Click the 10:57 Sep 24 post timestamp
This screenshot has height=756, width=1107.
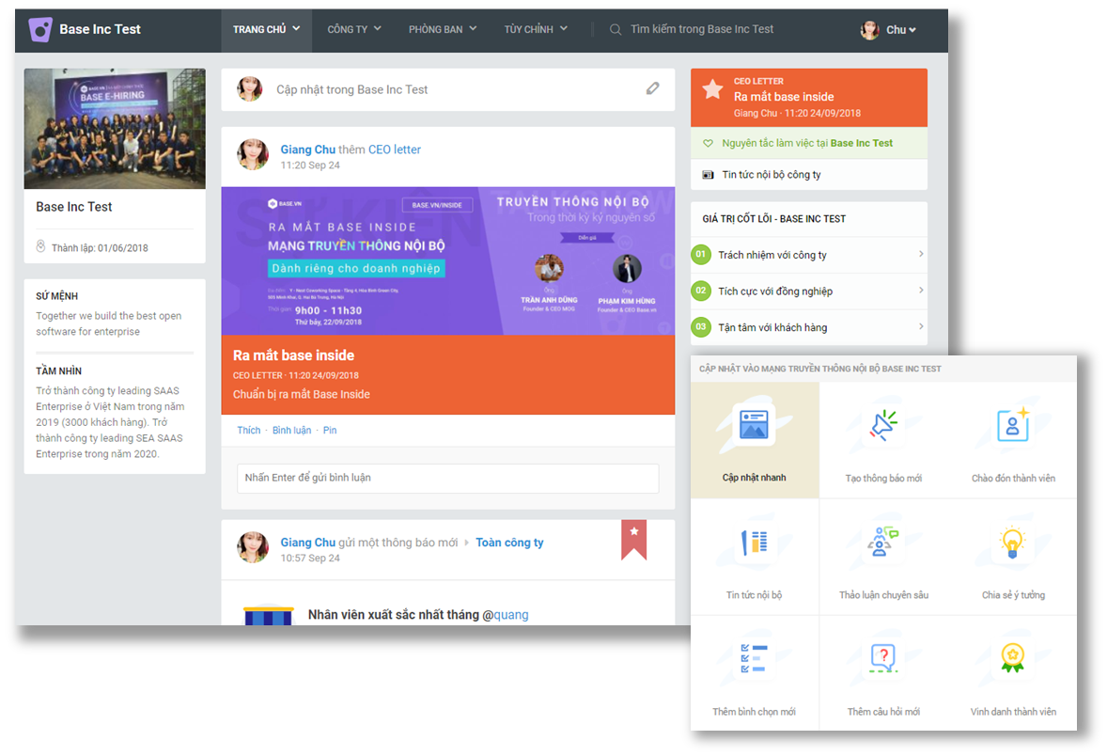pos(310,559)
